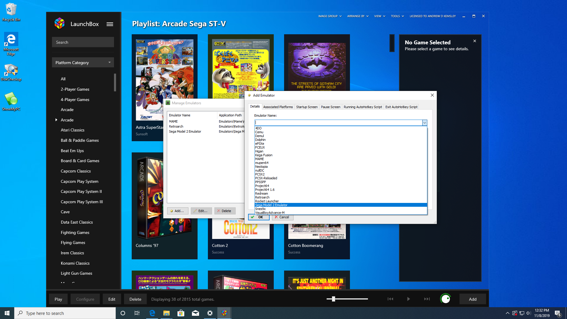Click Delete in Manage Emulators window
Image resolution: width=567 pixels, height=319 pixels.
[225, 211]
